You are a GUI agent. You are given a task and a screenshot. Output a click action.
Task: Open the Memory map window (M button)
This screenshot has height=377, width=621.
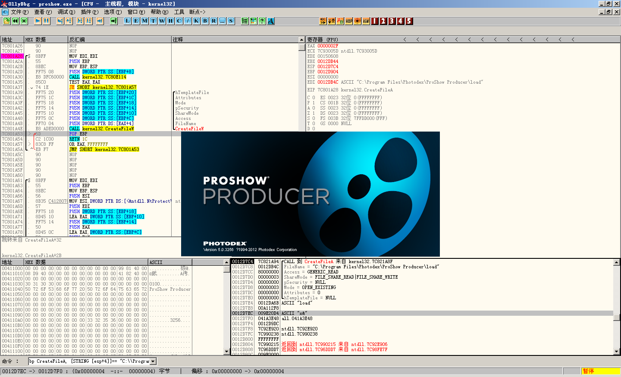[x=145, y=21]
